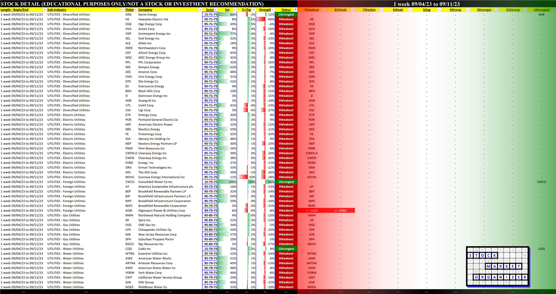Open the Sub-Industry filter dropdown arrow
The image size is (556, 294).
point(123,10)
